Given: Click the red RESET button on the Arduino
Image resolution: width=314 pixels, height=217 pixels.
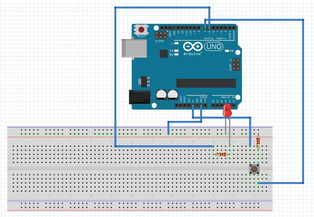Looking at the screenshot, I should pos(141,30).
